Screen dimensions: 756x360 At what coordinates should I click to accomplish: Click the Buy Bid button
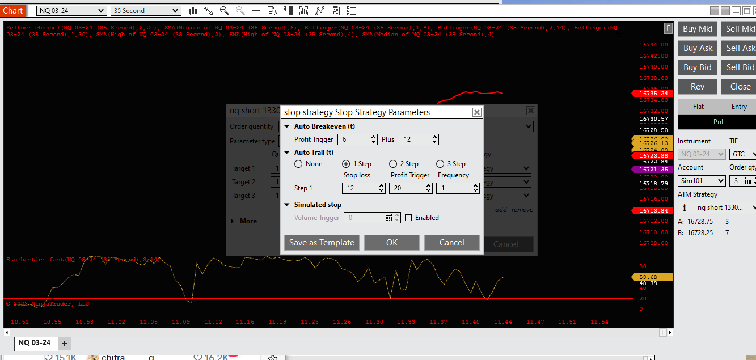point(698,67)
